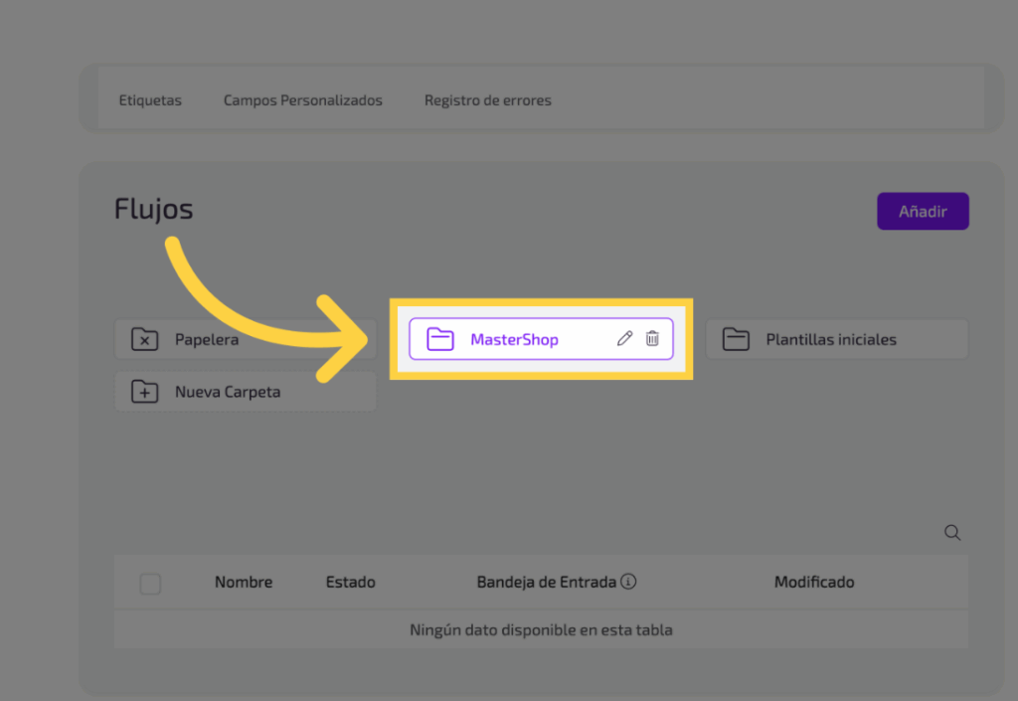Open the Campos Personalizados tab

pyautogui.click(x=302, y=100)
